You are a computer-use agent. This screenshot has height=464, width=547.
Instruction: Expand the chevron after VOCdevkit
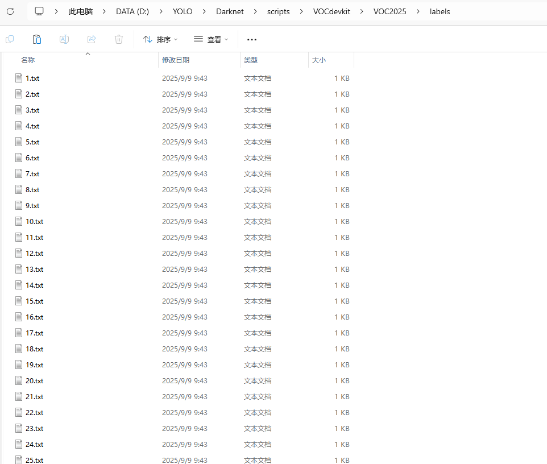(x=362, y=11)
